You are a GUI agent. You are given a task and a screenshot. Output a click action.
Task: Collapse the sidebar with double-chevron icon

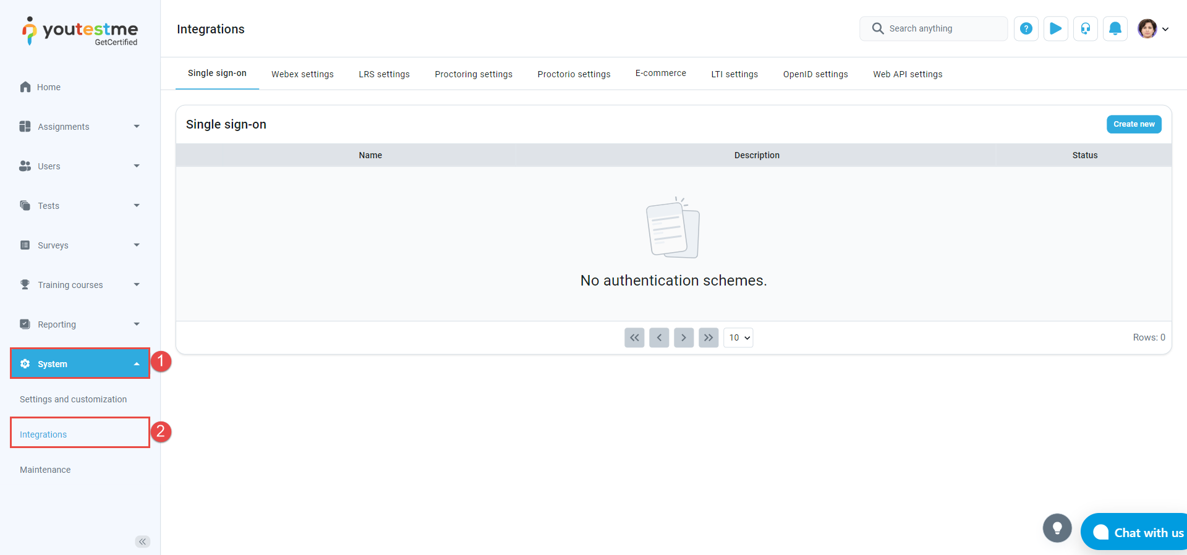[142, 541]
